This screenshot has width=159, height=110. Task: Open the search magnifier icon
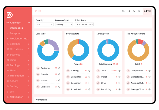coord(40,11)
